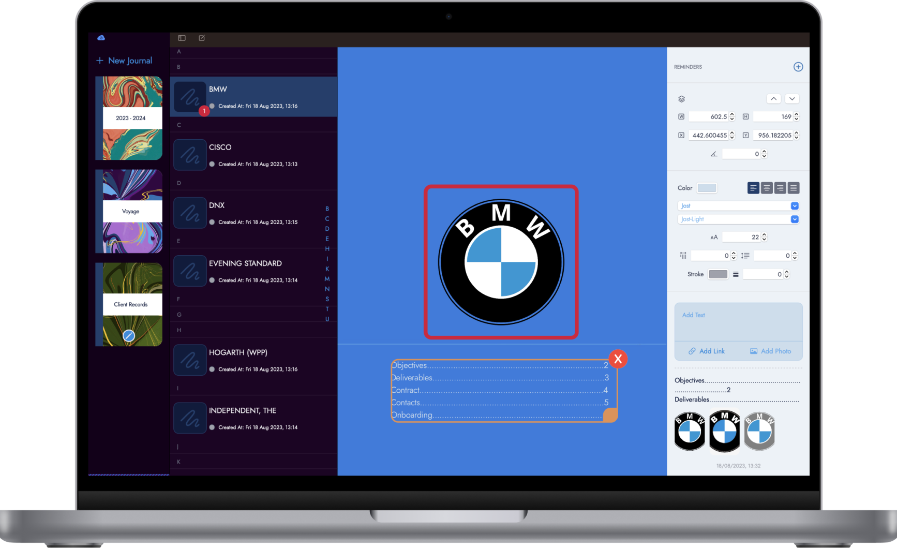This screenshot has width=897, height=548.
Task: Open the Voyage journal
Action: point(129,211)
